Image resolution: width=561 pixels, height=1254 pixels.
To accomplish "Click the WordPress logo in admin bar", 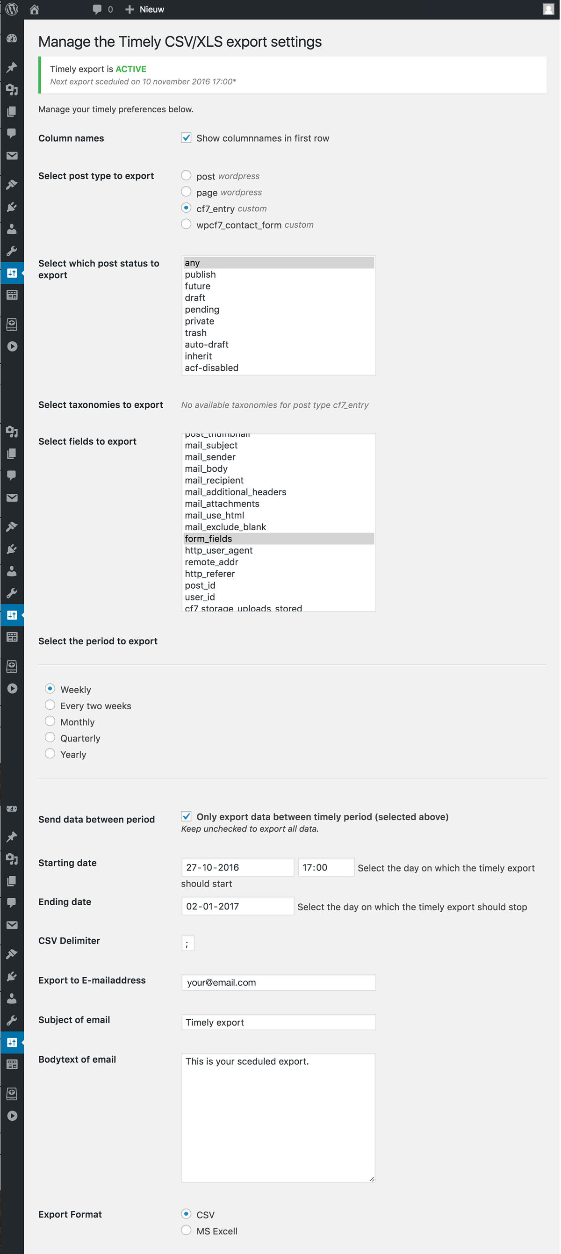I will click(12, 9).
